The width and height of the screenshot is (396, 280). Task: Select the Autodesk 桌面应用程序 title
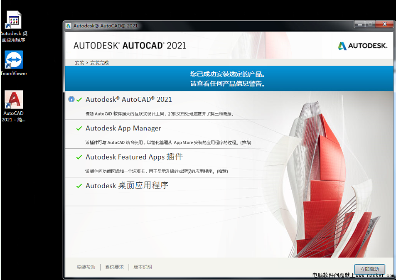[127, 186]
